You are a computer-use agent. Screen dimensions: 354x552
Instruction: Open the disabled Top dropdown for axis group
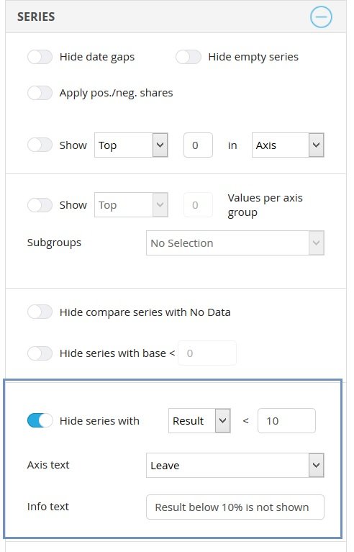pos(131,205)
